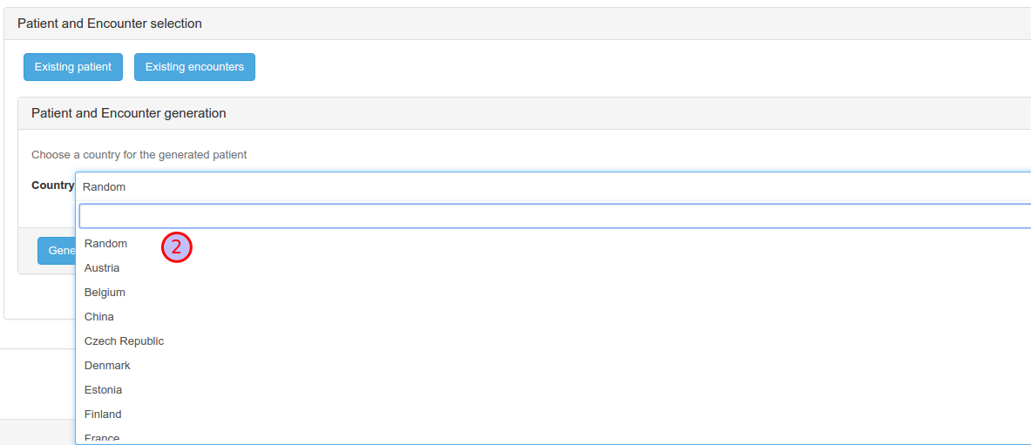Click the bold Country field label
The image size is (1031, 445).
click(52, 185)
